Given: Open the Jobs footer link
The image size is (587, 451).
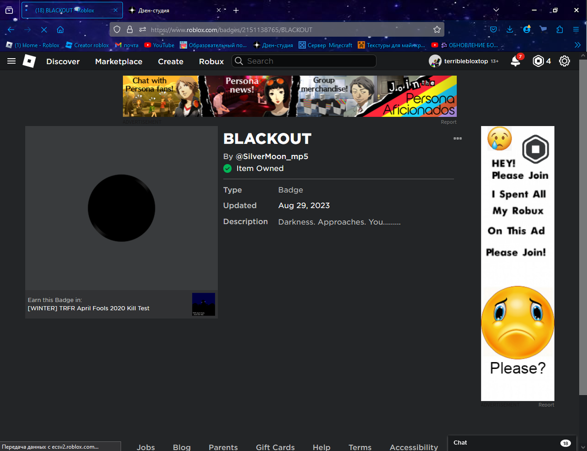Looking at the screenshot, I should pos(146,447).
